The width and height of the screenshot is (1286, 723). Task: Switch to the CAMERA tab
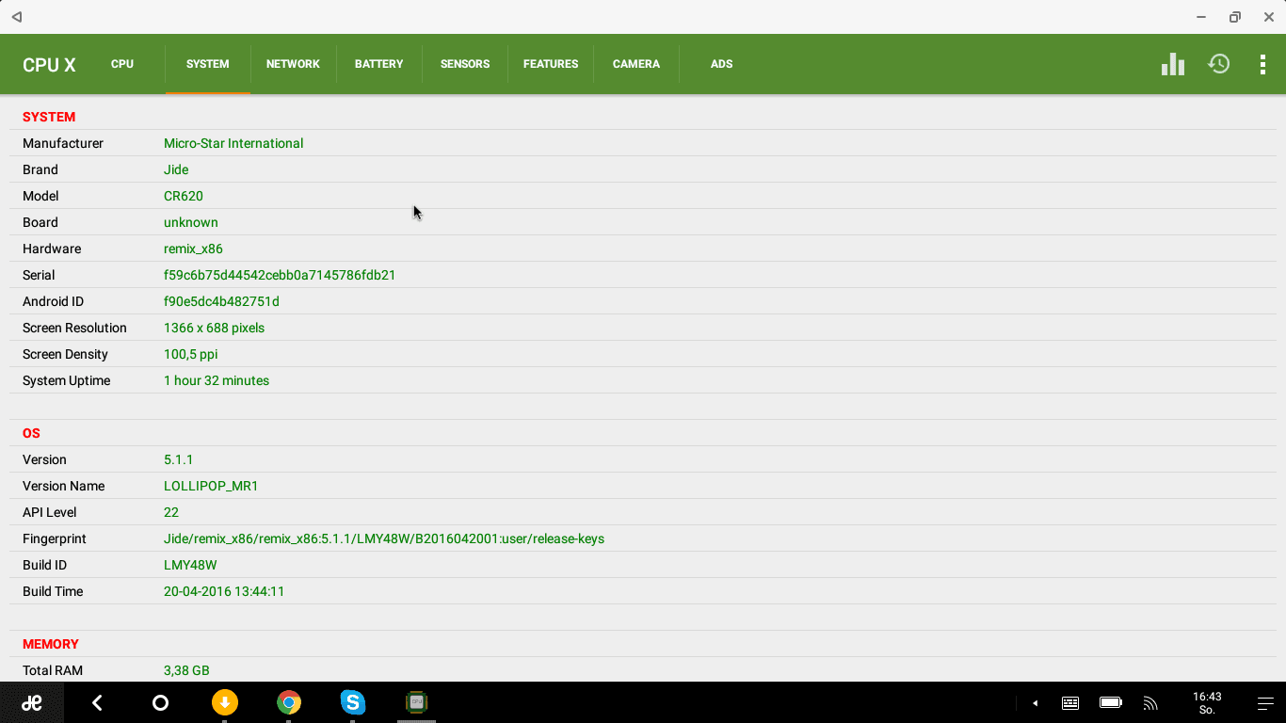click(636, 64)
